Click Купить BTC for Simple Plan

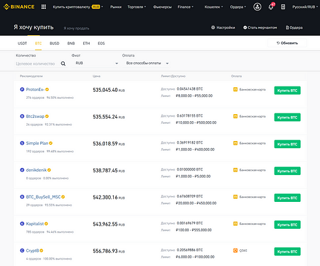pyautogui.click(x=287, y=144)
